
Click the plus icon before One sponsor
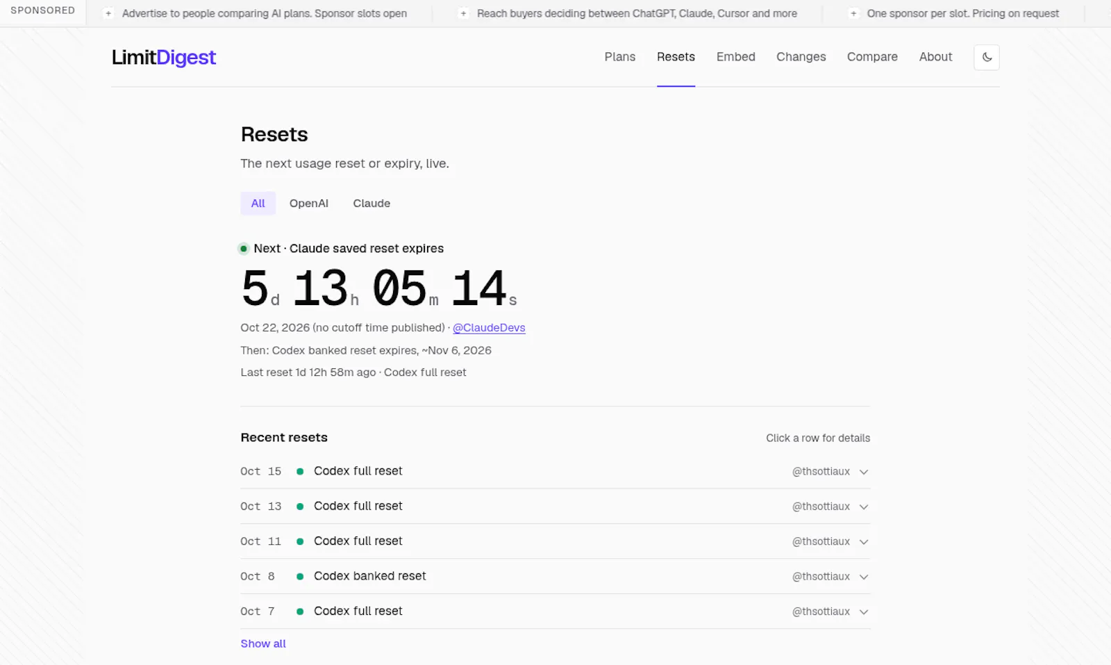(x=853, y=13)
